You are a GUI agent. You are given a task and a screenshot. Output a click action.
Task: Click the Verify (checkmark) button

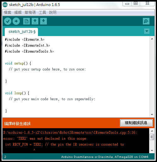click(8, 21)
